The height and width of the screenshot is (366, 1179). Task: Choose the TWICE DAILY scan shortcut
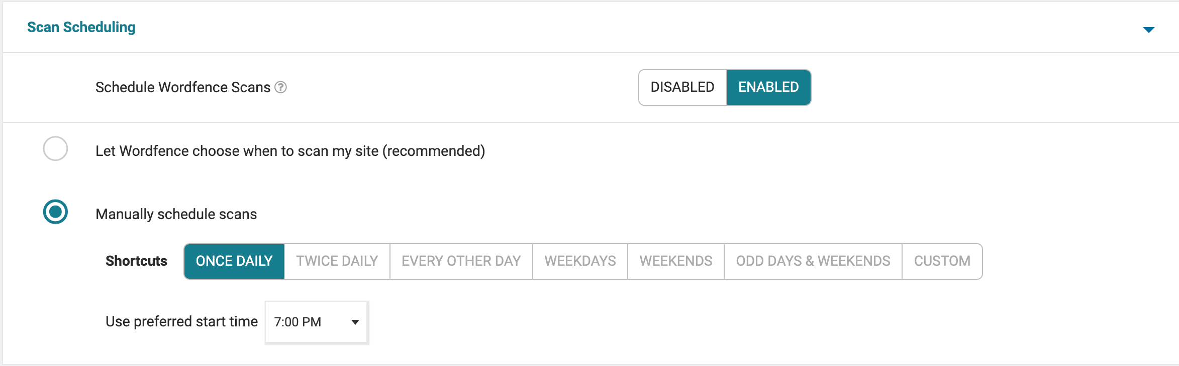(x=337, y=261)
